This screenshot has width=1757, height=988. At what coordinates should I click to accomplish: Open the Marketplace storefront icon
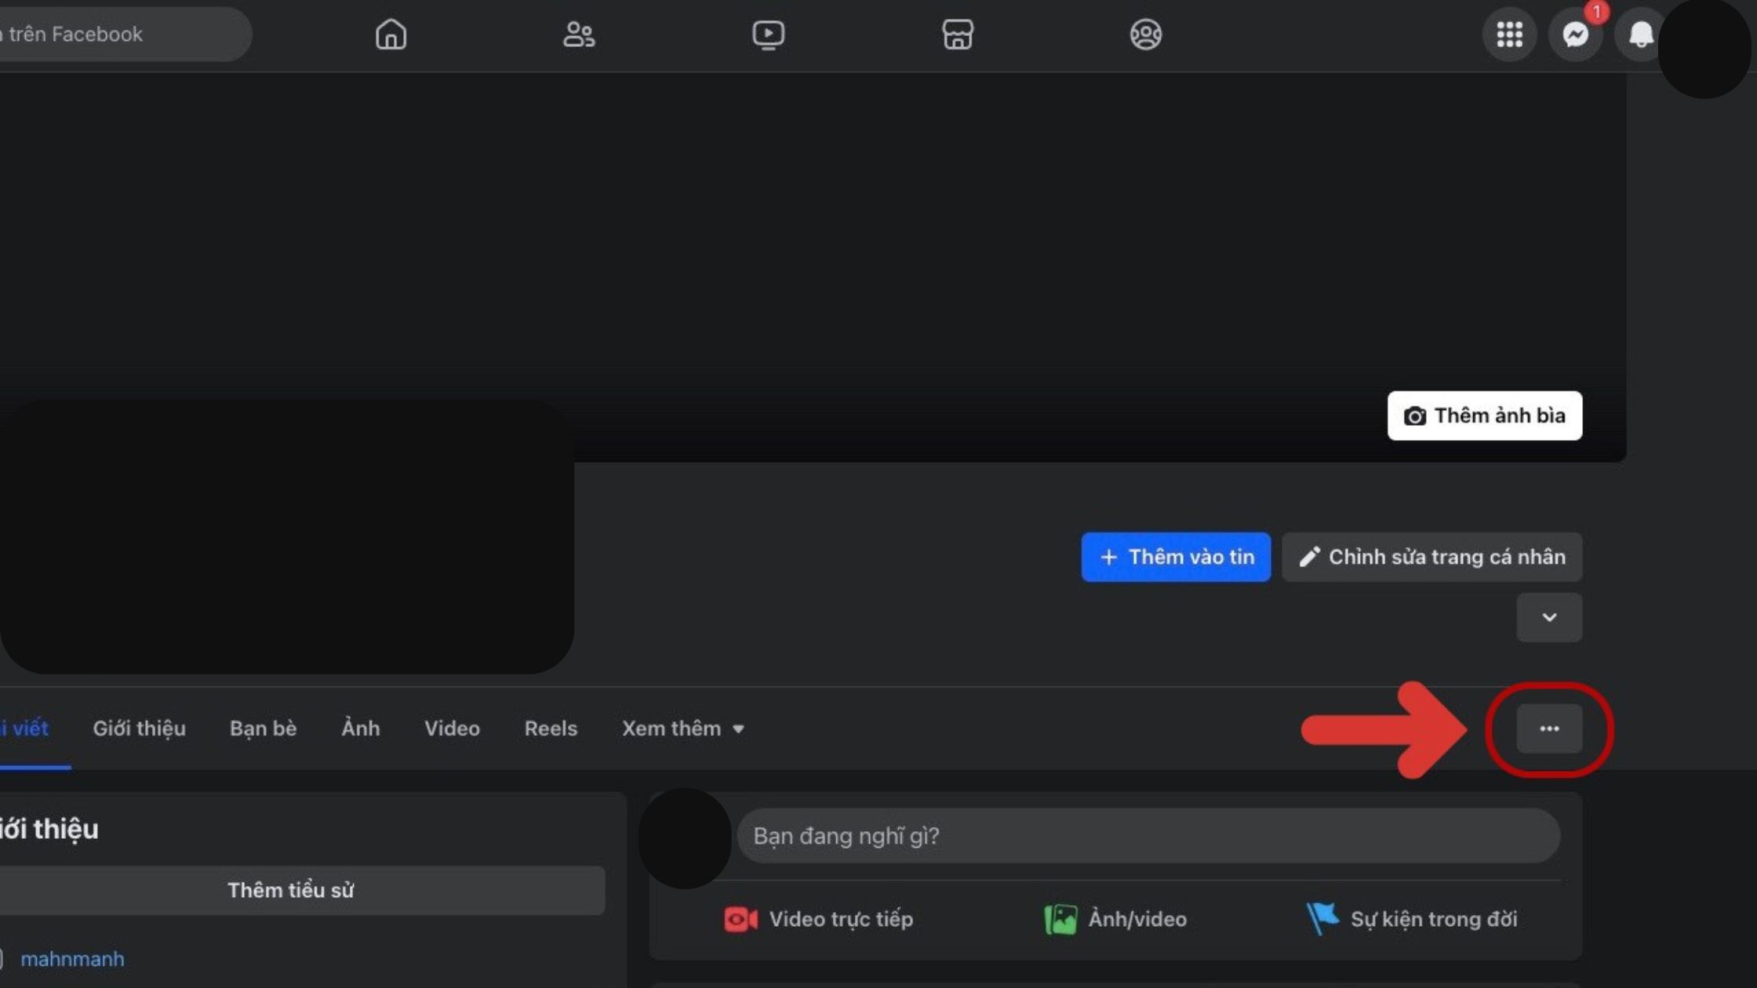(957, 35)
